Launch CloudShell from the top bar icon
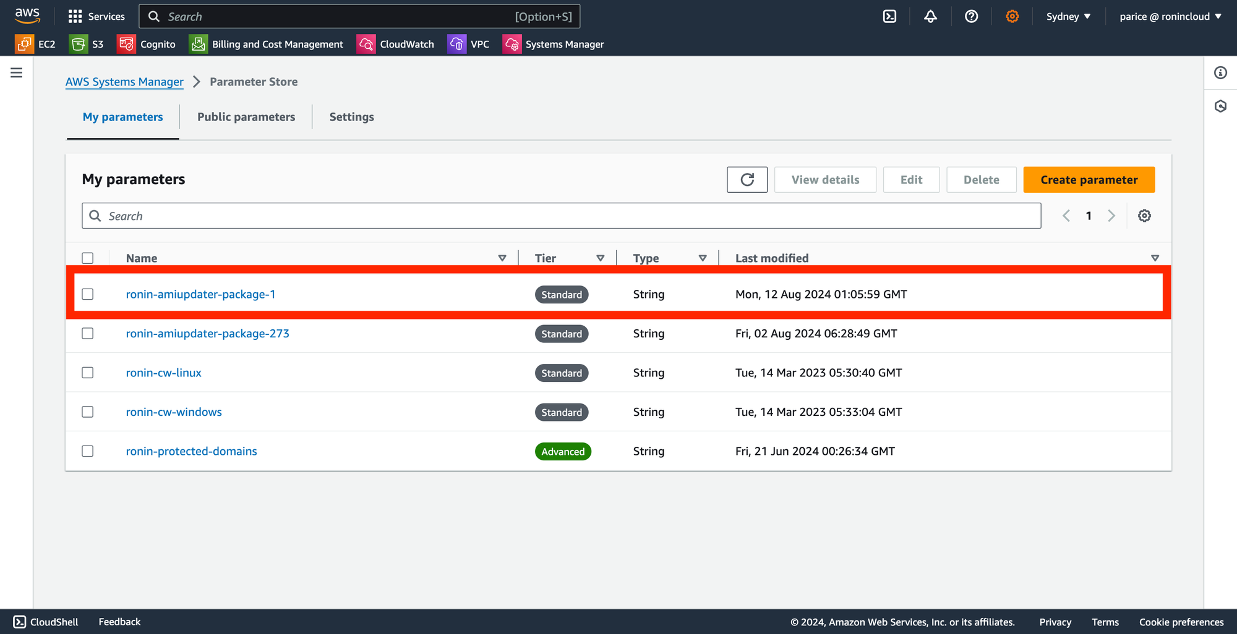The height and width of the screenshot is (634, 1237). click(x=889, y=17)
